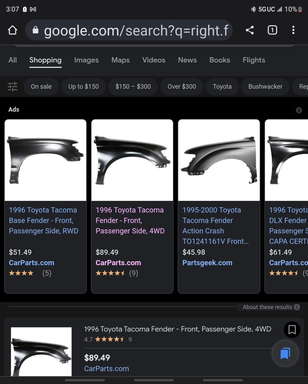Open the Fender Passenger Side 4WD ad title

(130, 220)
